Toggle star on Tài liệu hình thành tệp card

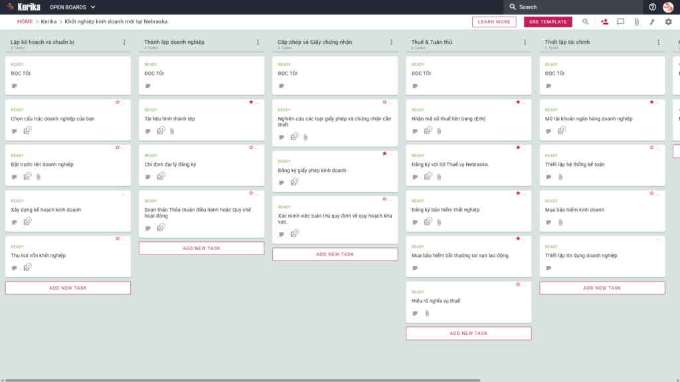(251, 102)
